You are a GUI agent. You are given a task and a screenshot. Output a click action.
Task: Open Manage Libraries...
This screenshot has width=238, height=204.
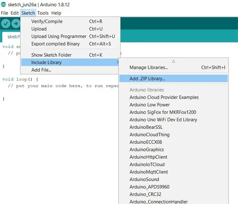click(x=173, y=68)
